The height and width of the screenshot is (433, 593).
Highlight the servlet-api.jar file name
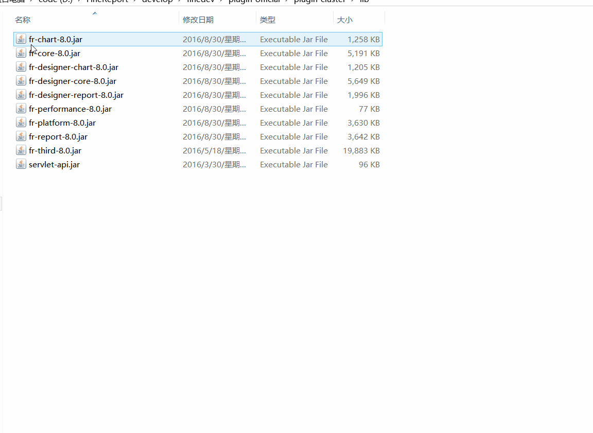(54, 164)
